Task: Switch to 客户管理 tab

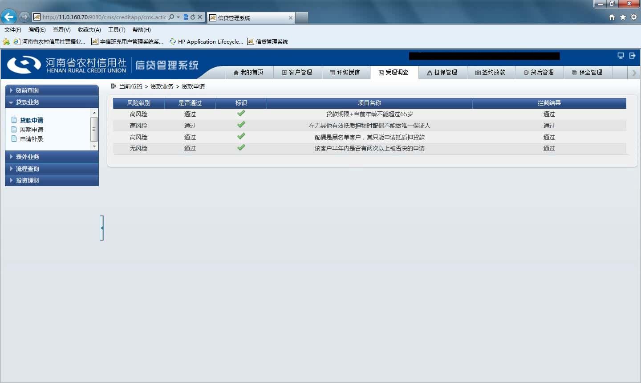Action: tap(297, 72)
